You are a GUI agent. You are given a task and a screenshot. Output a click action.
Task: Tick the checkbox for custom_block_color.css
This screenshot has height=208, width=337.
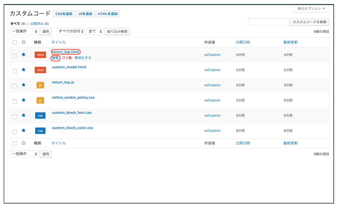(15, 132)
